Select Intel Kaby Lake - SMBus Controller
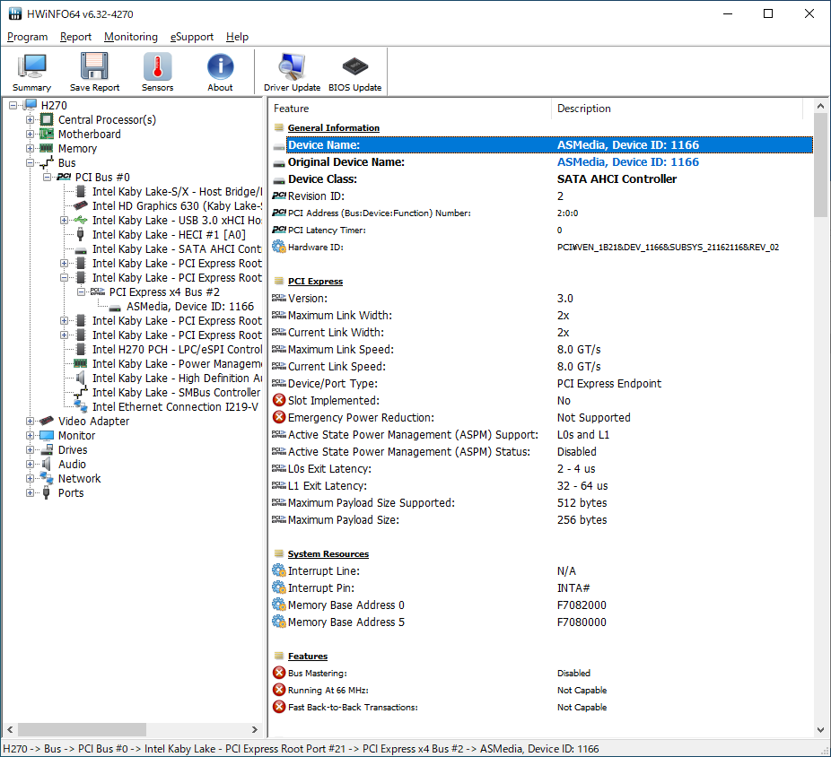Viewport: 831px width, 757px height. [x=177, y=392]
